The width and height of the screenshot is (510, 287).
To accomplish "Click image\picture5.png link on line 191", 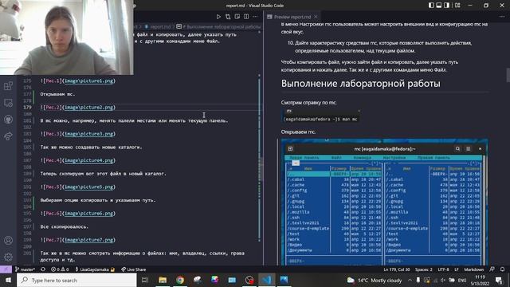I will point(89,187).
